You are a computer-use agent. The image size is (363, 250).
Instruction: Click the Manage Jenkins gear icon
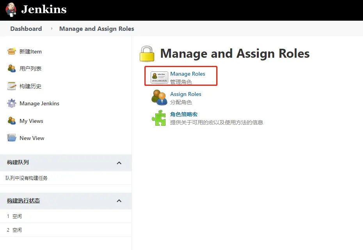[x=12, y=103]
